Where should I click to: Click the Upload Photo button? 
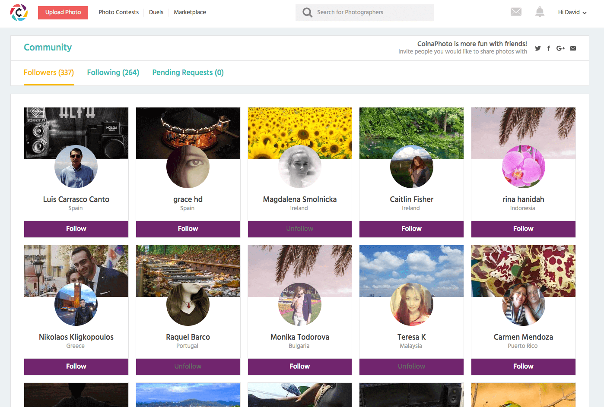point(63,13)
